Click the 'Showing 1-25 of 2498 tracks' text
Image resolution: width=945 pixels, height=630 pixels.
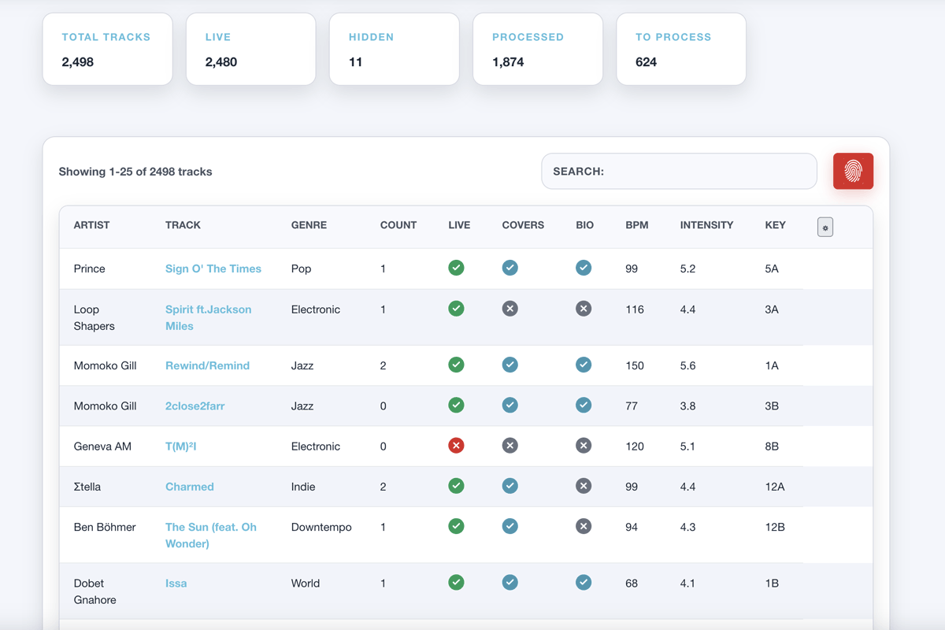coord(135,172)
